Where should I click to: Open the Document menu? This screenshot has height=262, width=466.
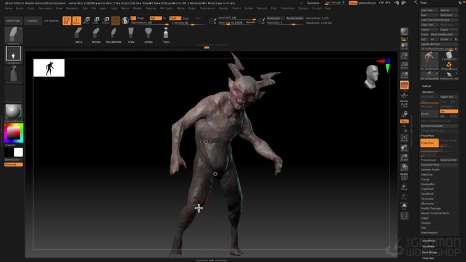tap(45, 8)
